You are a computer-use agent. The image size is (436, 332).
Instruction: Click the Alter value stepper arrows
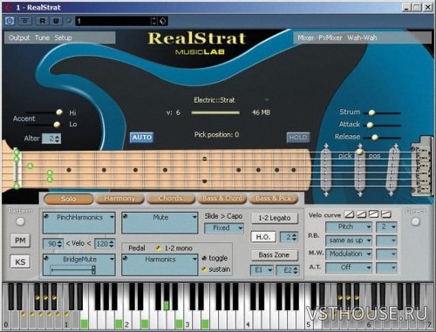tap(58, 139)
